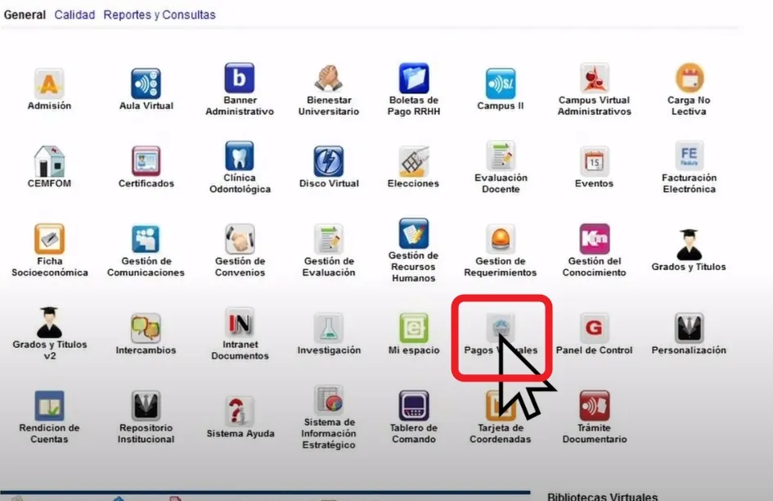The width and height of the screenshot is (773, 501).
Task: Open Boletas de Pago RRHH icon
Action: pyautogui.click(x=414, y=79)
